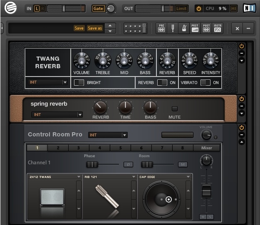Expand spring reverb with down arrow
This screenshot has width=260, height=225.
tap(242, 114)
